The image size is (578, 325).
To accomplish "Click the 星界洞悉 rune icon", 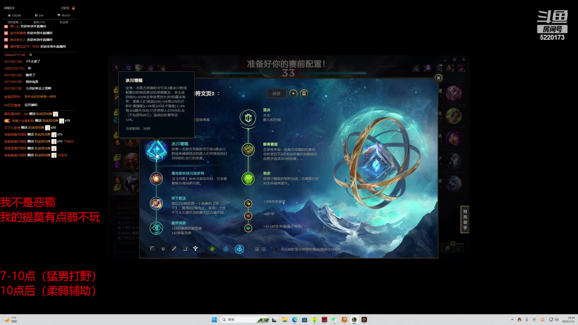I will [156, 228].
